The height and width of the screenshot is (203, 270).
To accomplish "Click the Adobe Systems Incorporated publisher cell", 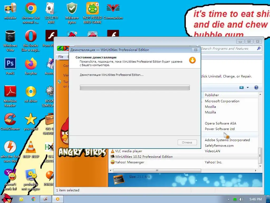I will 227,140.
